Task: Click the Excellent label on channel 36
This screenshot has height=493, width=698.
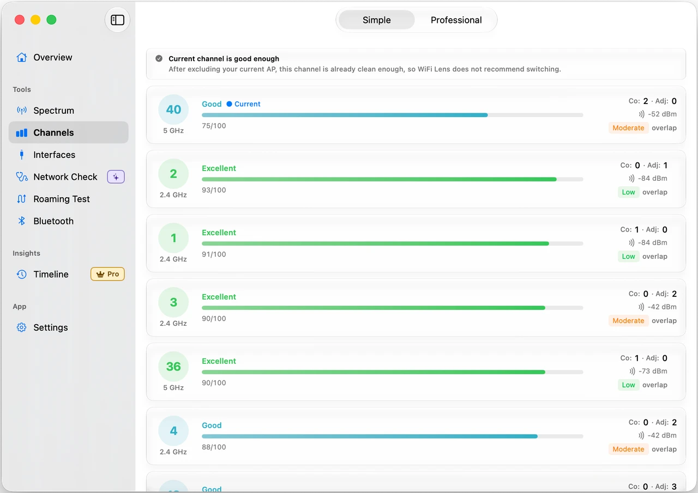Action: click(219, 361)
